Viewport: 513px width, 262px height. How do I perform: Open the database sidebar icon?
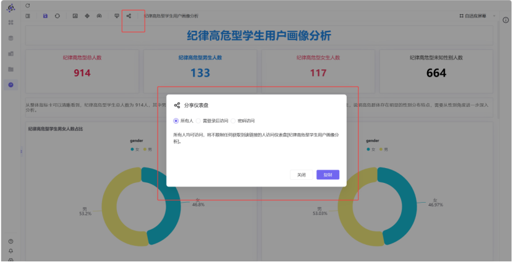click(11, 38)
